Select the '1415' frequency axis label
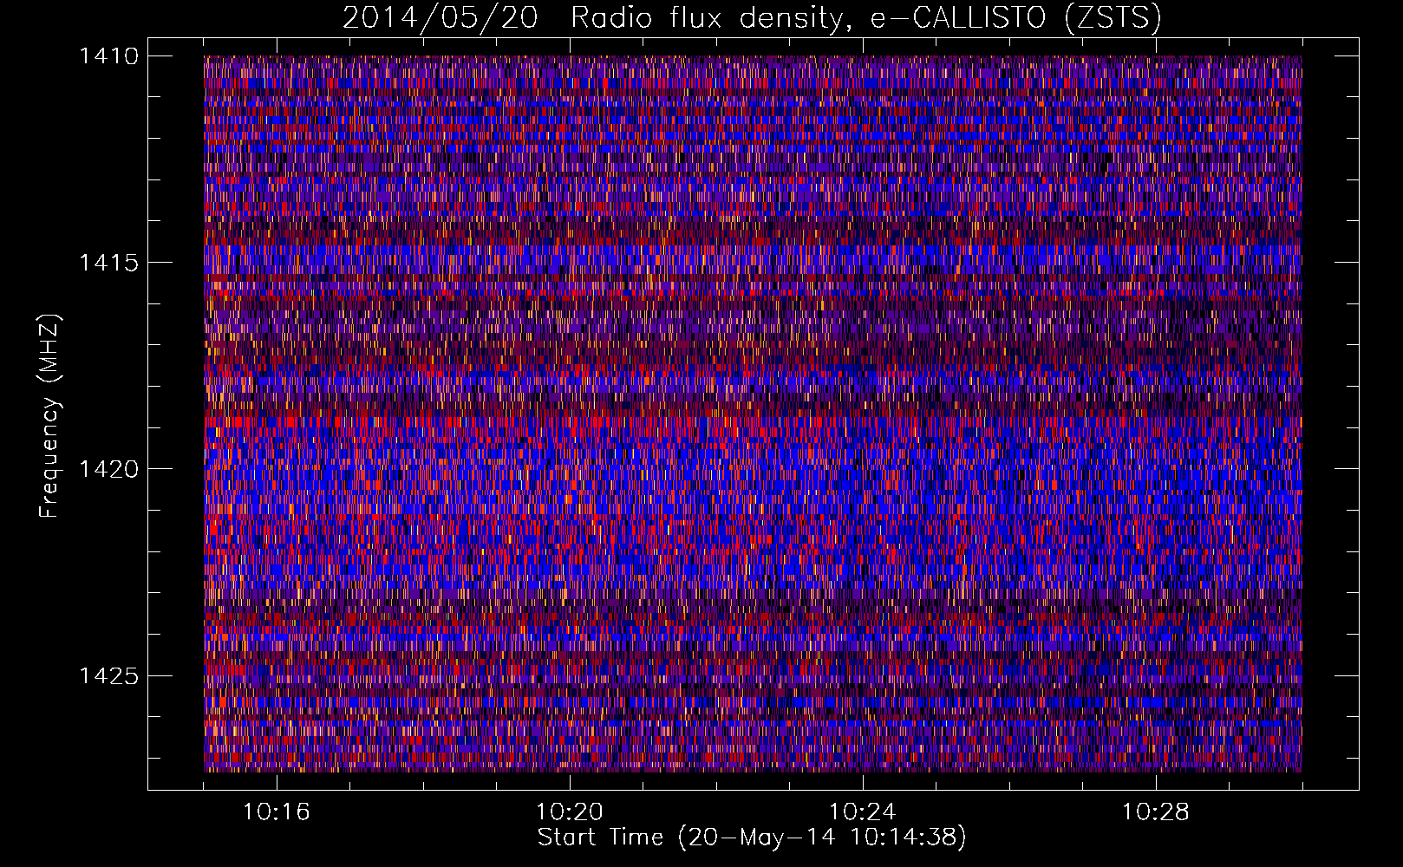 108,263
